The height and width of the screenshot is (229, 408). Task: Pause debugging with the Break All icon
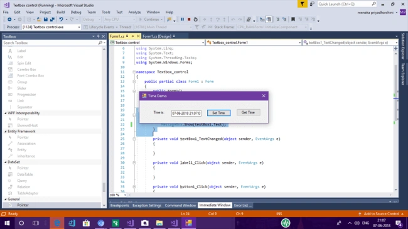183,19
